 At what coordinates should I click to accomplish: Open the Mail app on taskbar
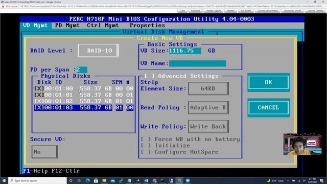113,180
